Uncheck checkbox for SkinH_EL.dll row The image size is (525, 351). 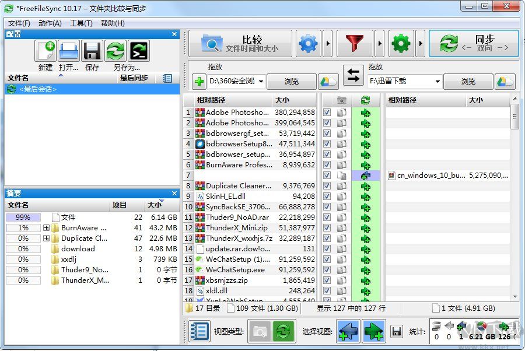click(x=327, y=196)
